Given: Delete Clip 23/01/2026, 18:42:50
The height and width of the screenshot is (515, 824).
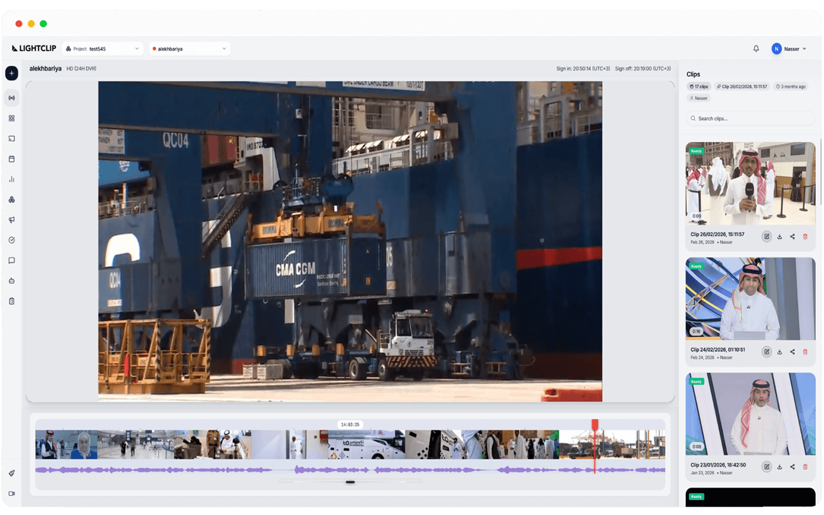Looking at the screenshot, I should [805, 467].
